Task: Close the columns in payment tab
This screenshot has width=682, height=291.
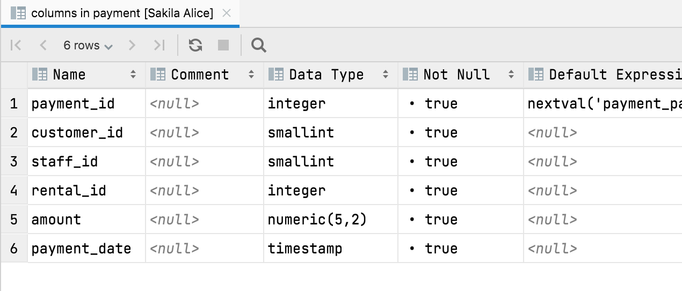Action: click(x=227, y=13)
